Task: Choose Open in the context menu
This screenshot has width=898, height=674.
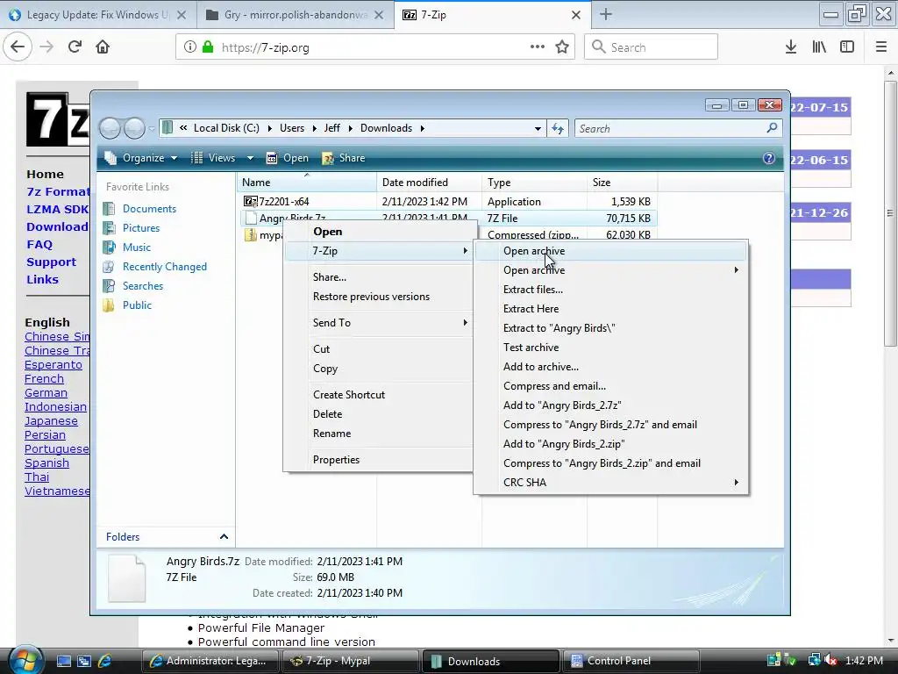Action: coord(327,232)
